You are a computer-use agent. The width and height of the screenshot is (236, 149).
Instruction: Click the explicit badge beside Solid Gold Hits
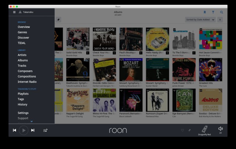click(x=88, y=53)
